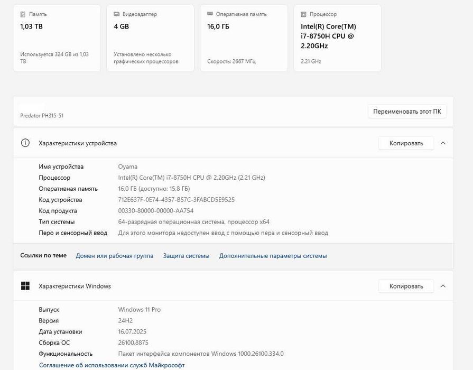This screenshot has height=370, width=473.
Task: Open the Защита системы link
Action: pos(186,256)
